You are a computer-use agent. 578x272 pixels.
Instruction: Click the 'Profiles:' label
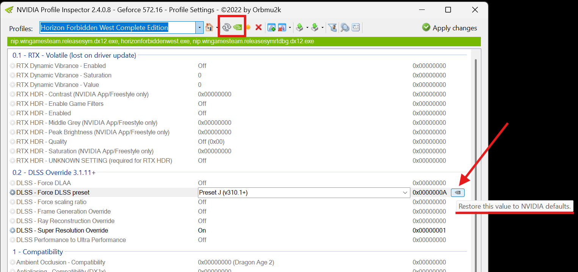[21, 28]
